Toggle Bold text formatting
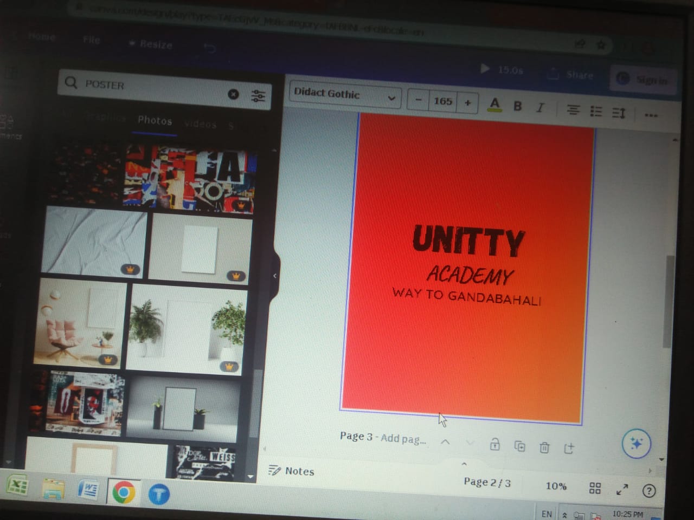Screen dimensions: 694x520 point(517,106)
